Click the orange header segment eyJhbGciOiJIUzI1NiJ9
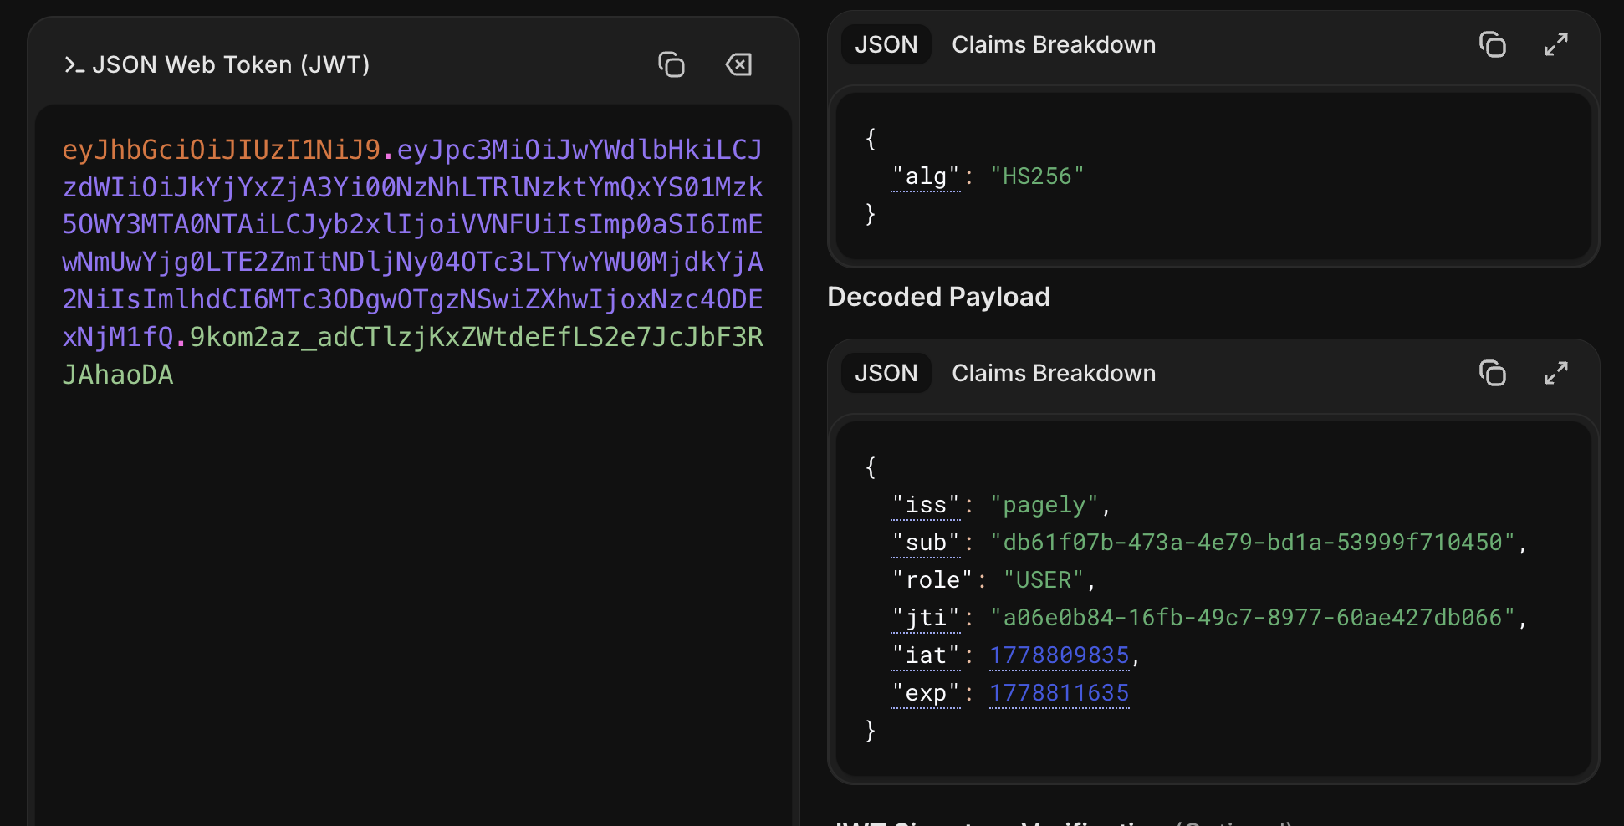 coord(222,150)
